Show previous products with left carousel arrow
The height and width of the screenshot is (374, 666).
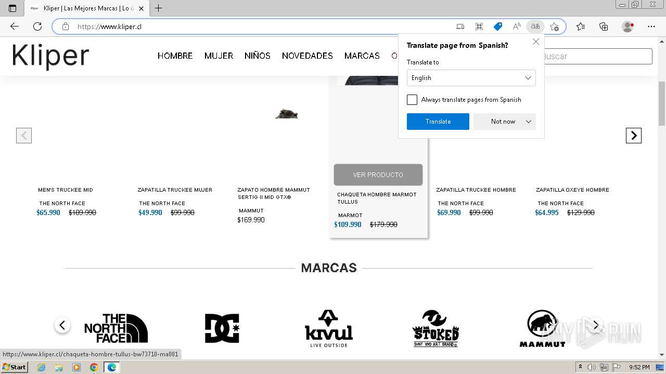pyautogui.click(x=24, y=136)
